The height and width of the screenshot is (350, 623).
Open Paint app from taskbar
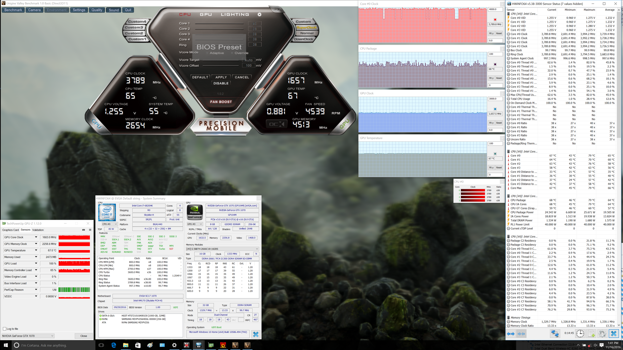tap(150, 345)
